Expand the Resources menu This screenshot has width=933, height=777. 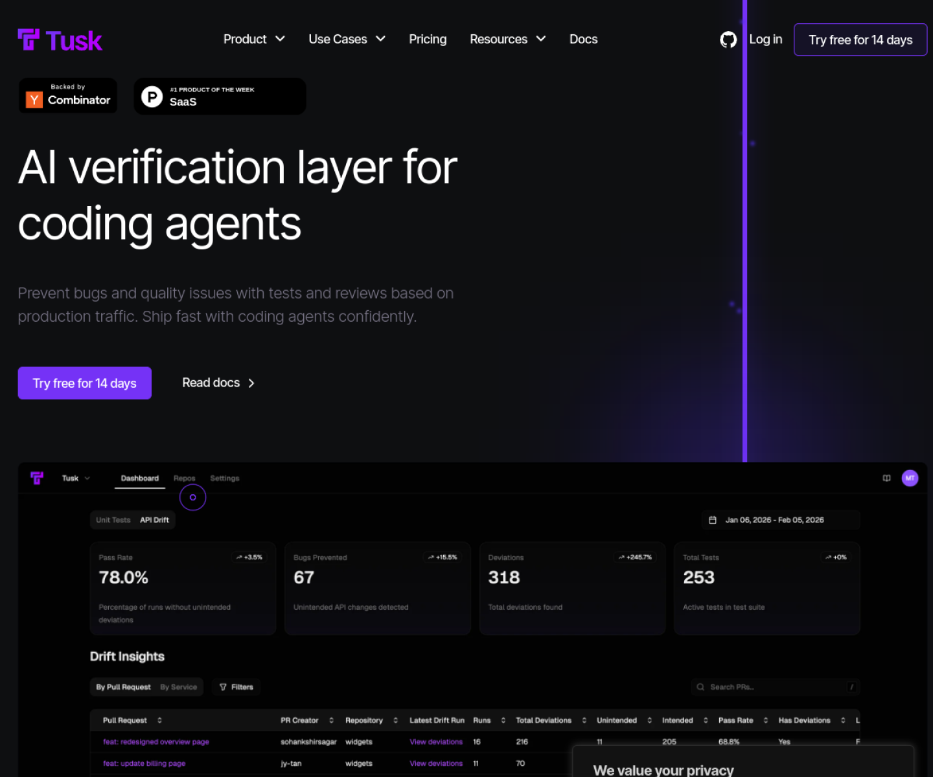[508, 39]
